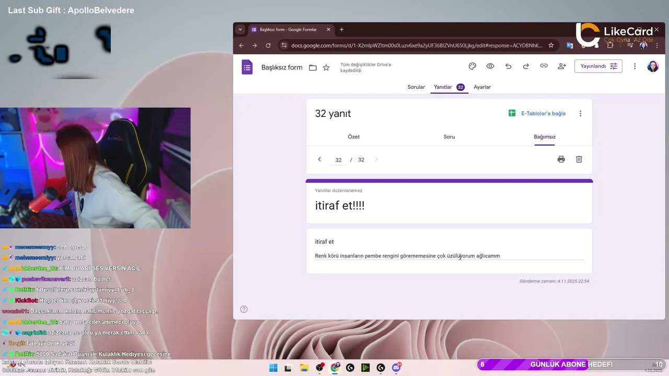Bookmark this page with the star icon

(551, 45)
